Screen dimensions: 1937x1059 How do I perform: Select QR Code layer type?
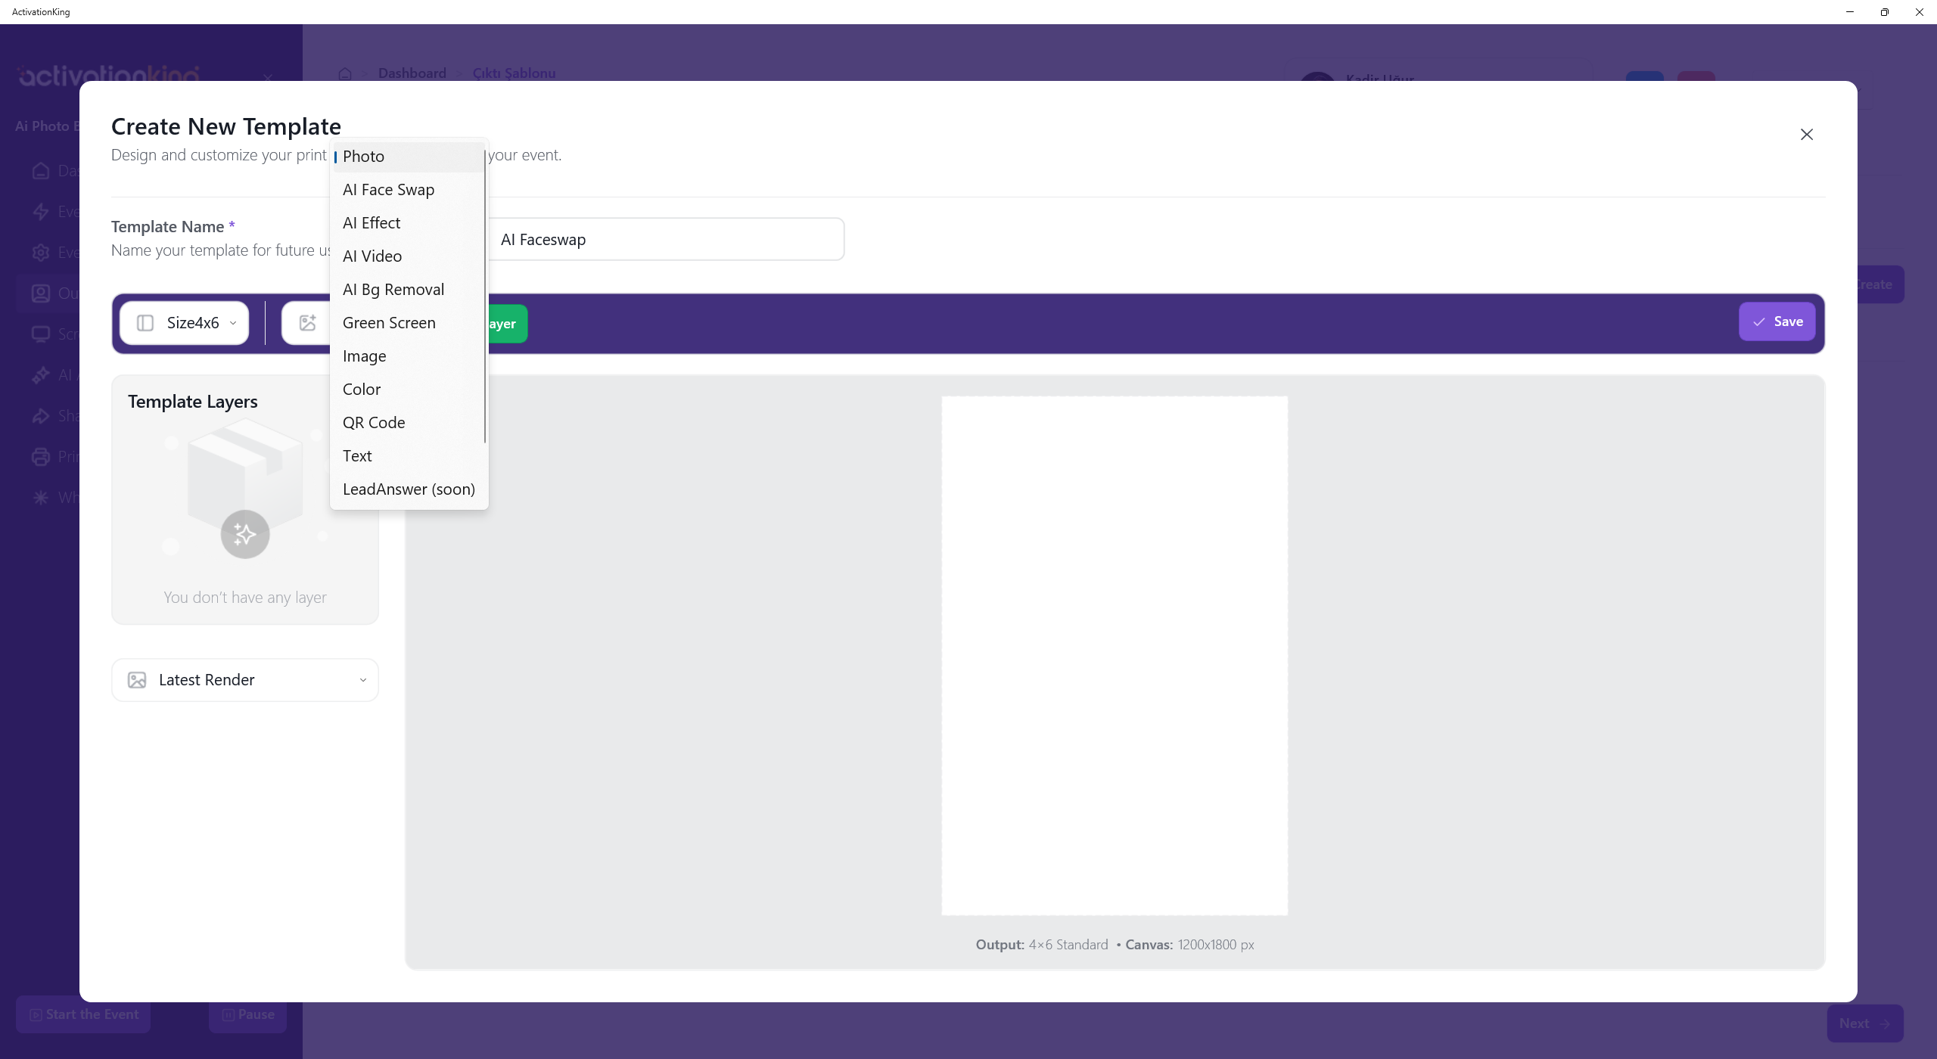coord(373,423)
